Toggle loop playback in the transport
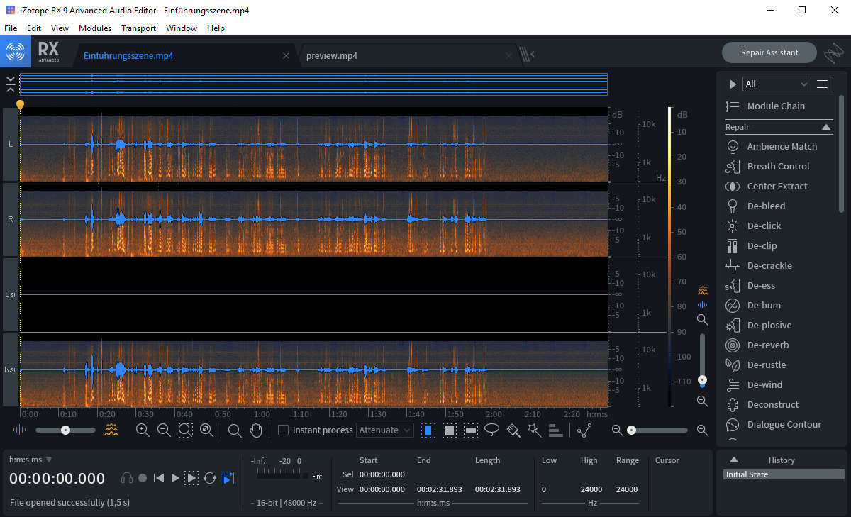The image size is (851, 517). [209, 478]
